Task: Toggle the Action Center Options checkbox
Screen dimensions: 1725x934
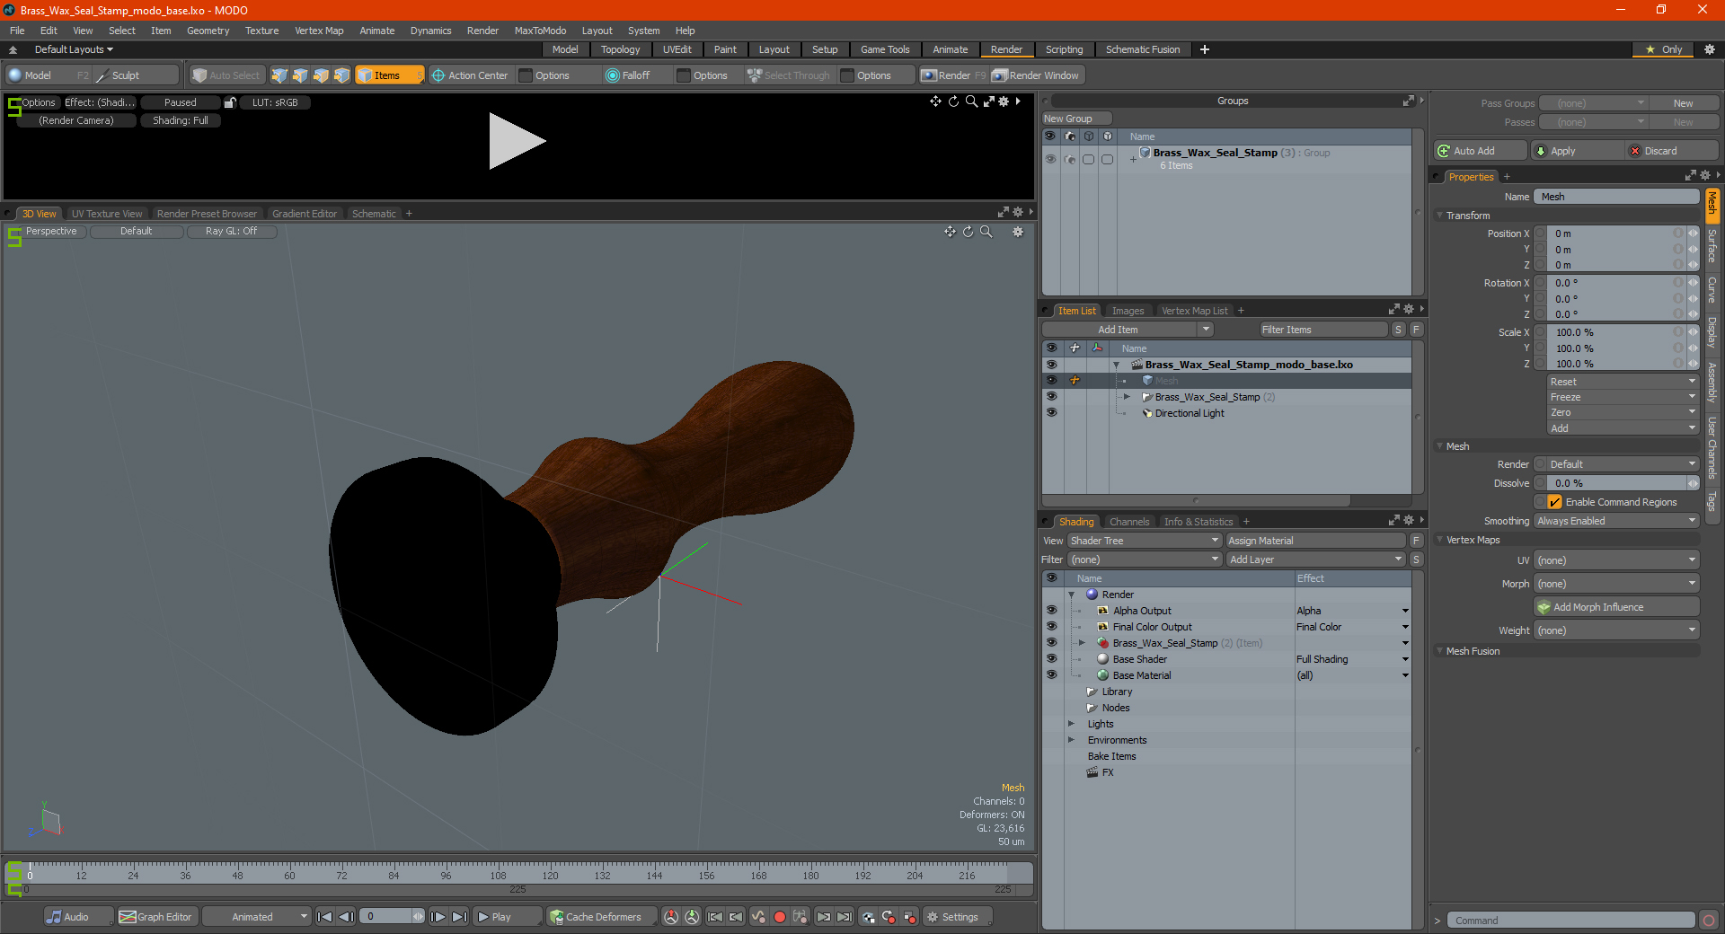Action: click(526, 75)
